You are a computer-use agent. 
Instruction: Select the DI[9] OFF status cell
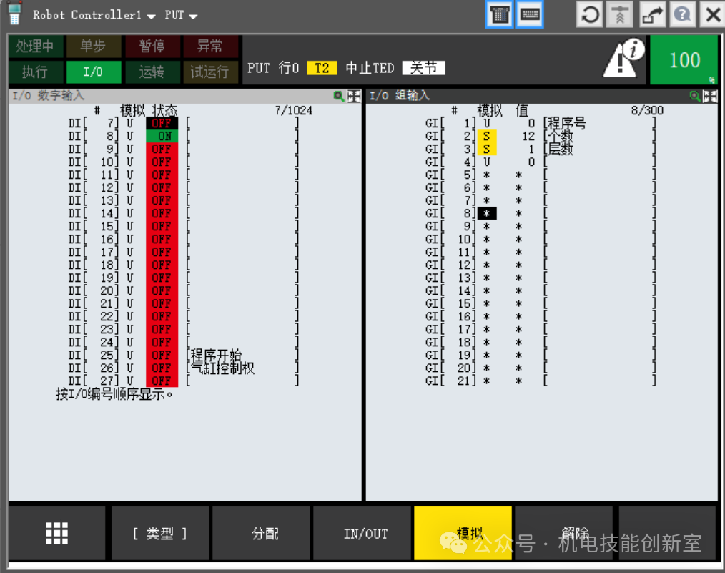(162, 150)
